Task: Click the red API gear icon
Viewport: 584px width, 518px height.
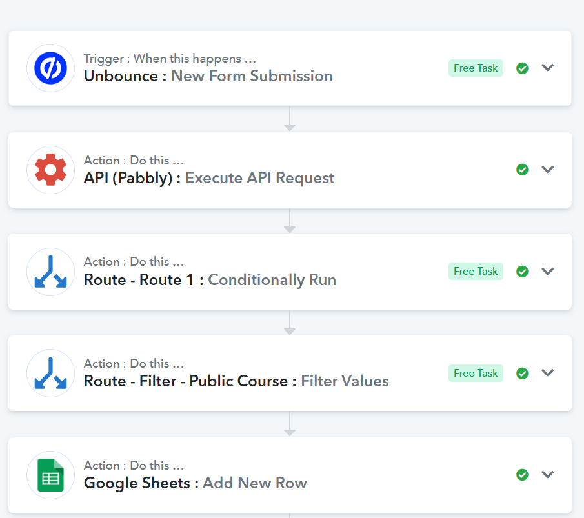Action: [51, 170]
